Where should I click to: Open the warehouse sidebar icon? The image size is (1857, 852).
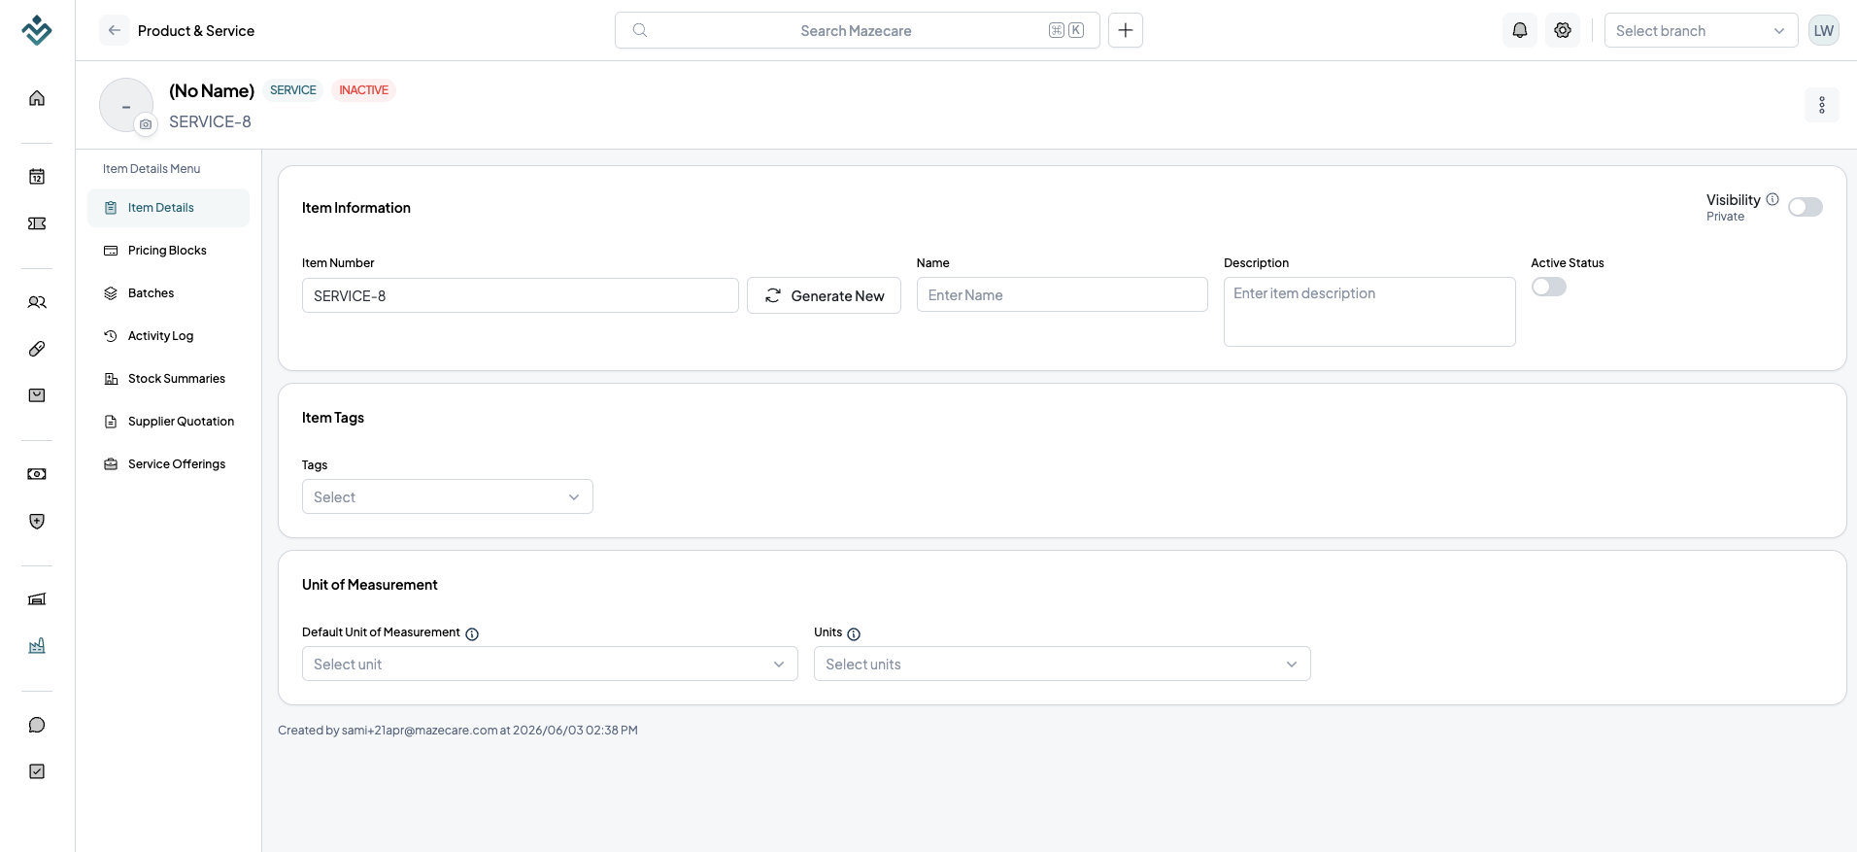[x=37, y=599]
